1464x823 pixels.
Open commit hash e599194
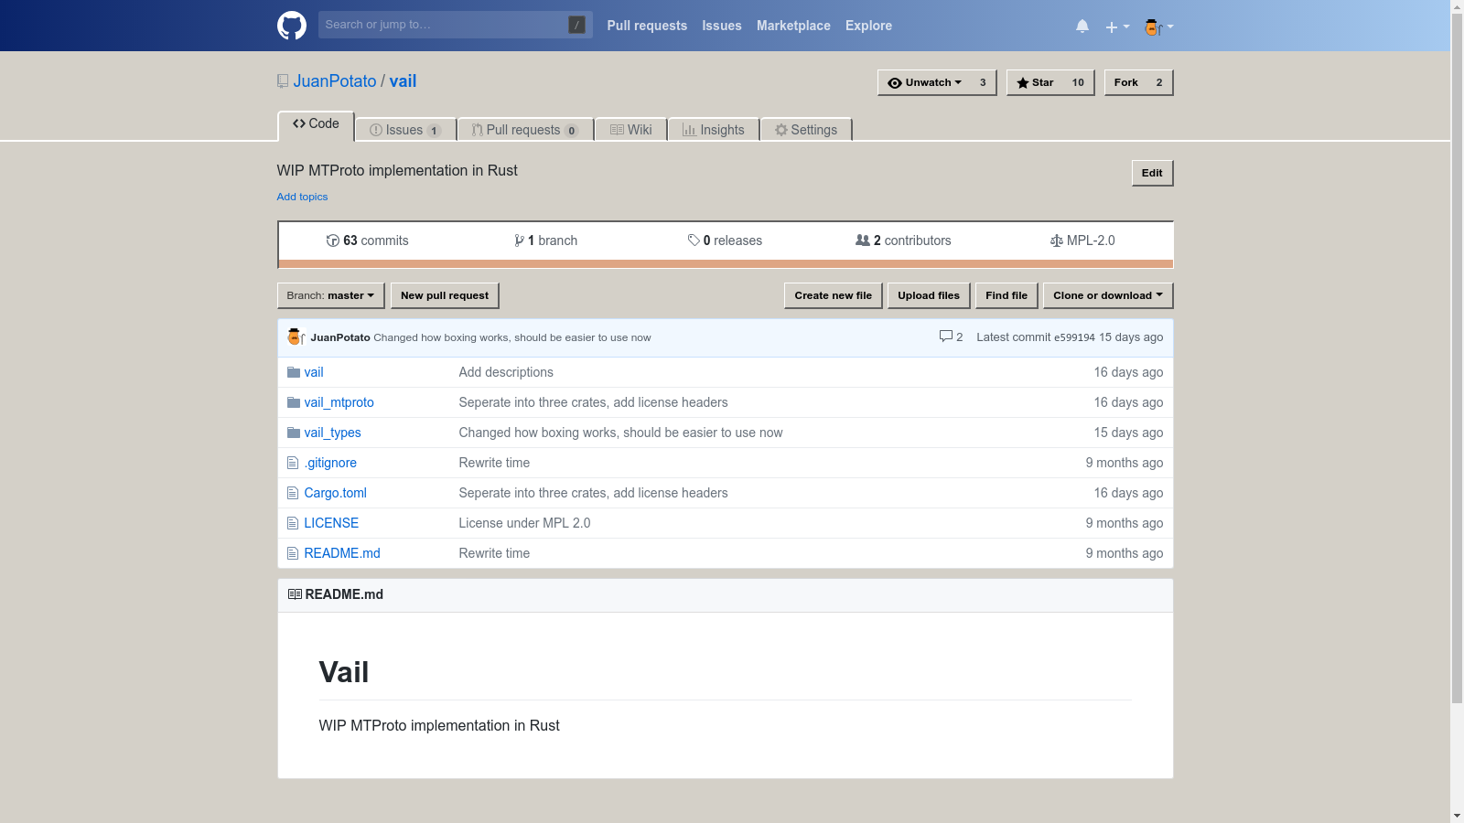(x=1074, y=337)
